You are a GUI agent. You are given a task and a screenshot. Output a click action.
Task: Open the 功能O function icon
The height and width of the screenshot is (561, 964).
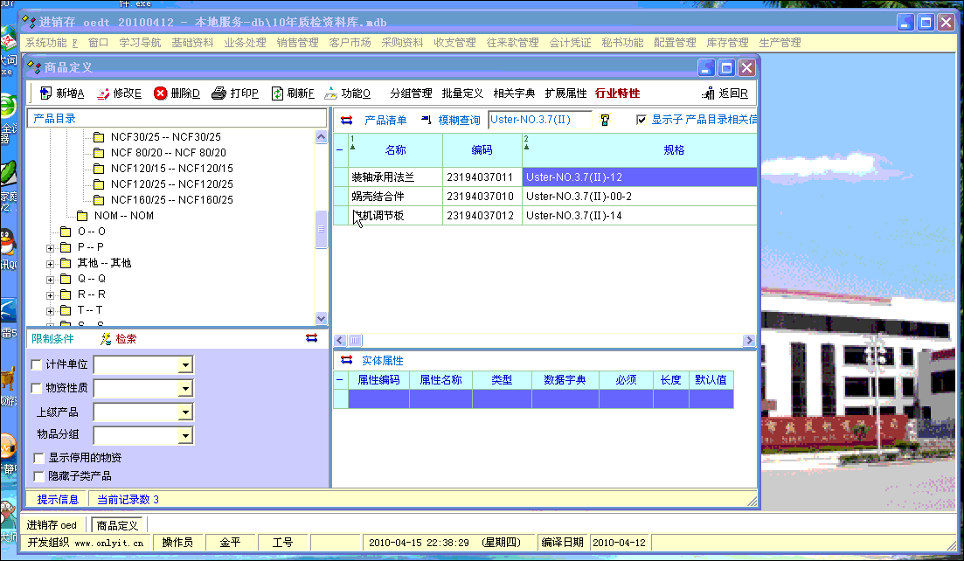[x=331, y=93]
